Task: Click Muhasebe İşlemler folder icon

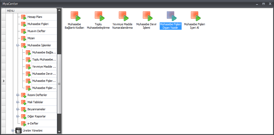Action: [23, 46]
